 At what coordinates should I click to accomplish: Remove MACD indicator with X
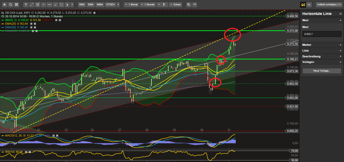click(x=57, y=136)
